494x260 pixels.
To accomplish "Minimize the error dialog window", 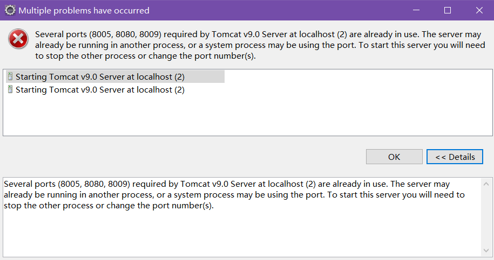I will [x=416, y=10].
